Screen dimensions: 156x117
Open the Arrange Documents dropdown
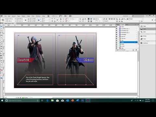coord(71,16)
